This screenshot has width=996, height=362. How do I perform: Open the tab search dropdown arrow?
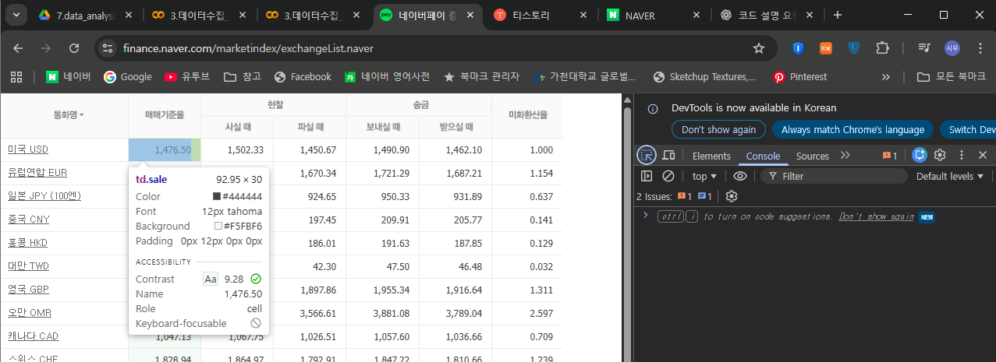pyautogui.click(x=16, y=15)
